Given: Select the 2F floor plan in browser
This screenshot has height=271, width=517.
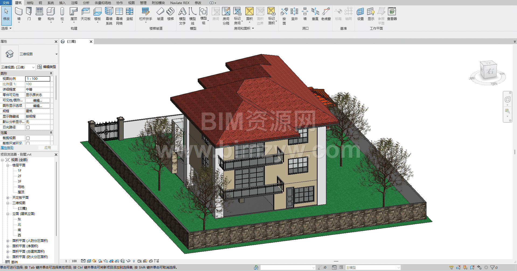Looking at the screenshot, I should click(19, 176).
